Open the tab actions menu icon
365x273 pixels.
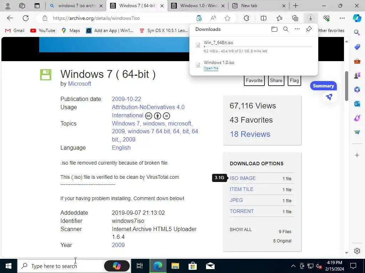37,6
